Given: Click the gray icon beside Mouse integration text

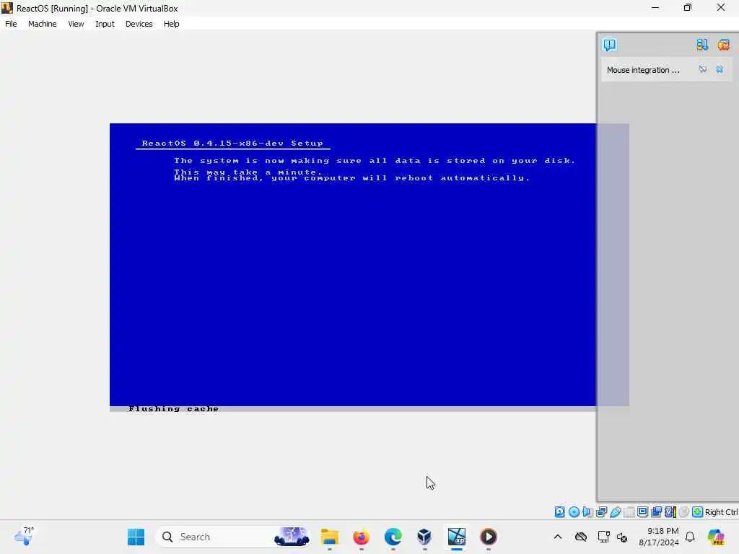Looking at the screenshot, I should pos(703,69).
